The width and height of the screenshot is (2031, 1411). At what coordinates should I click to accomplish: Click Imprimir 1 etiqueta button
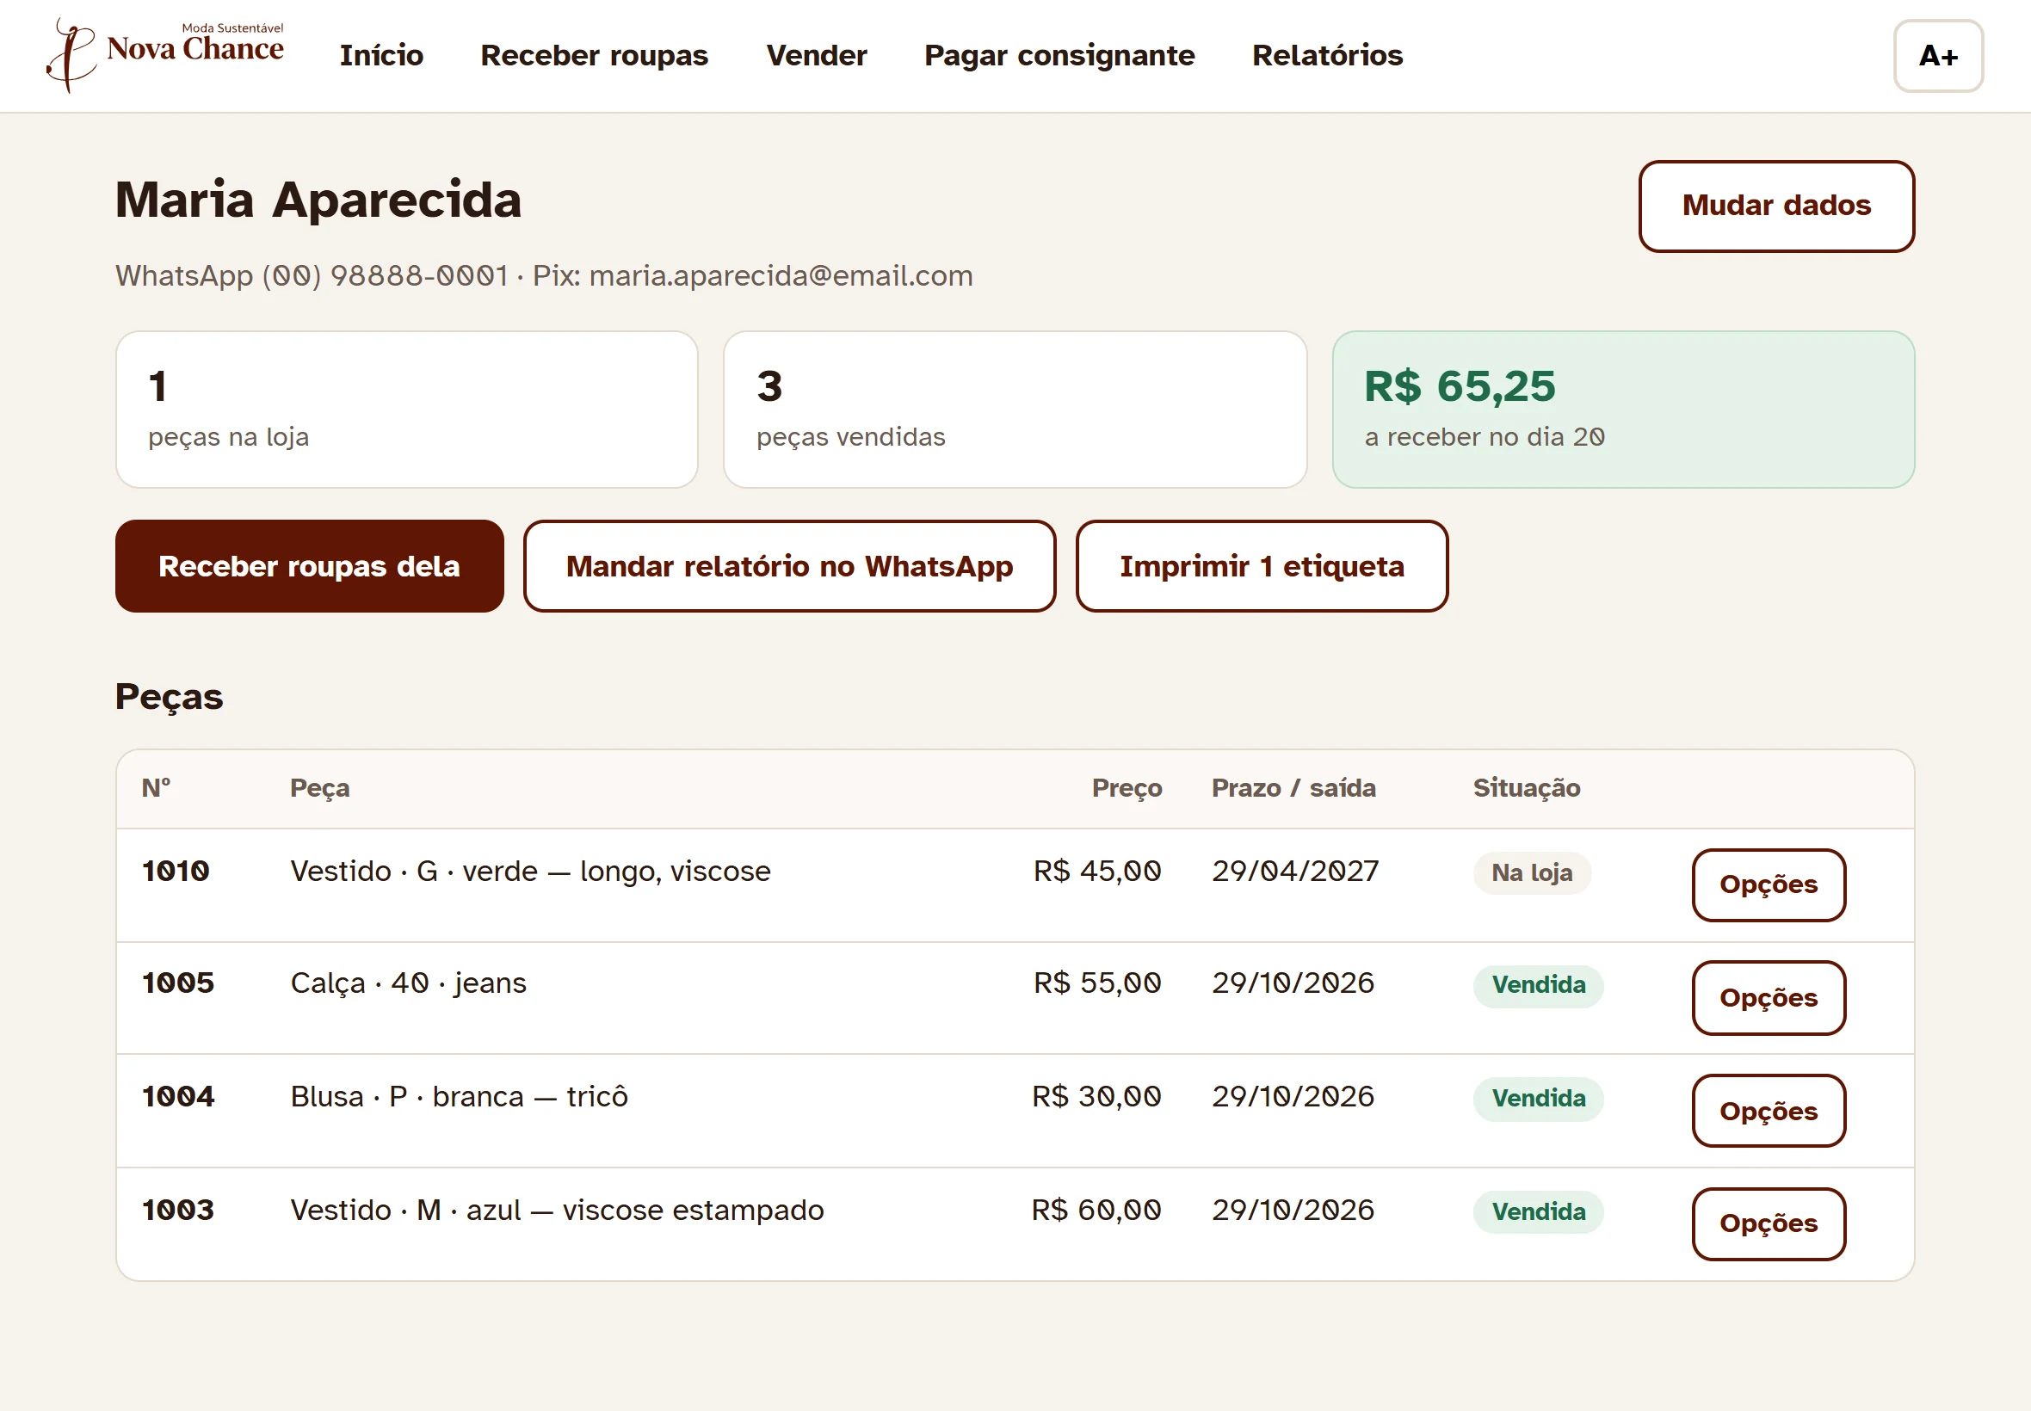tap(1262, 566)
